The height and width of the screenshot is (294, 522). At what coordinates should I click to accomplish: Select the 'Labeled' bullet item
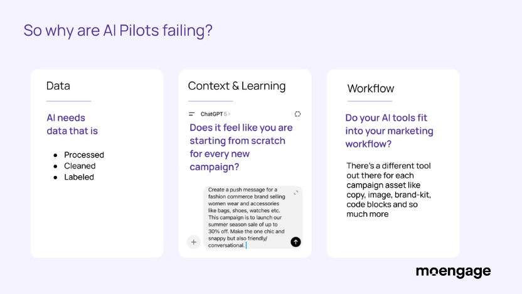(x=79, y=177)
